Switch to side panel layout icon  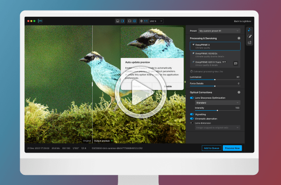pos(122,21)
